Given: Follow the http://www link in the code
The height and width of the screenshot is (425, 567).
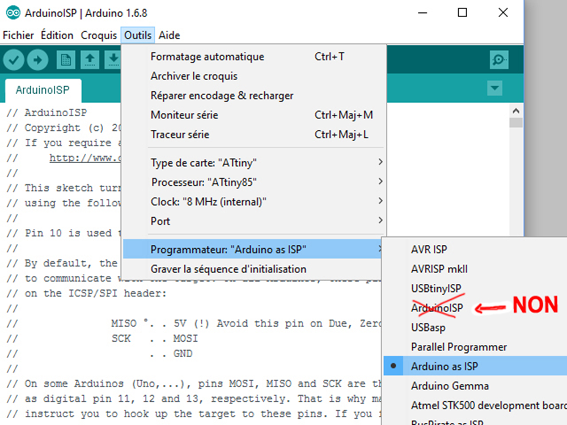Looking at the screenshot, I should 86,158.
